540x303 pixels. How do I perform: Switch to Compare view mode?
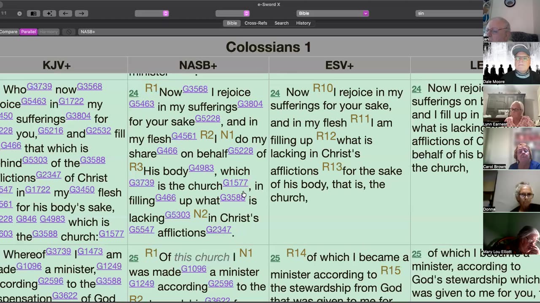(8, 32)
